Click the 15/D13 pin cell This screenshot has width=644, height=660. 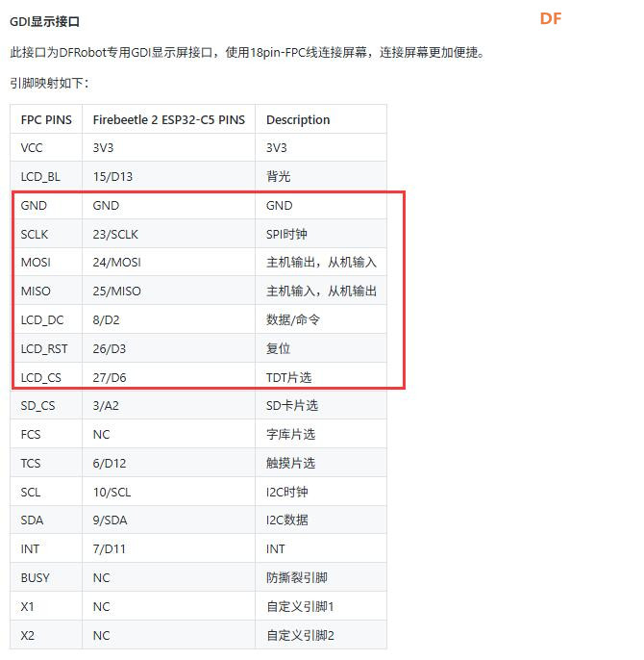(111, 177)
